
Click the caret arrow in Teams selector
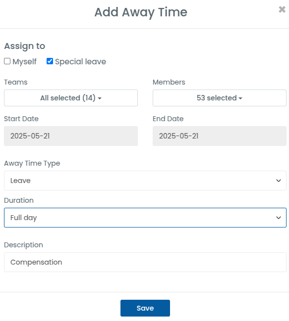(100, 98)
